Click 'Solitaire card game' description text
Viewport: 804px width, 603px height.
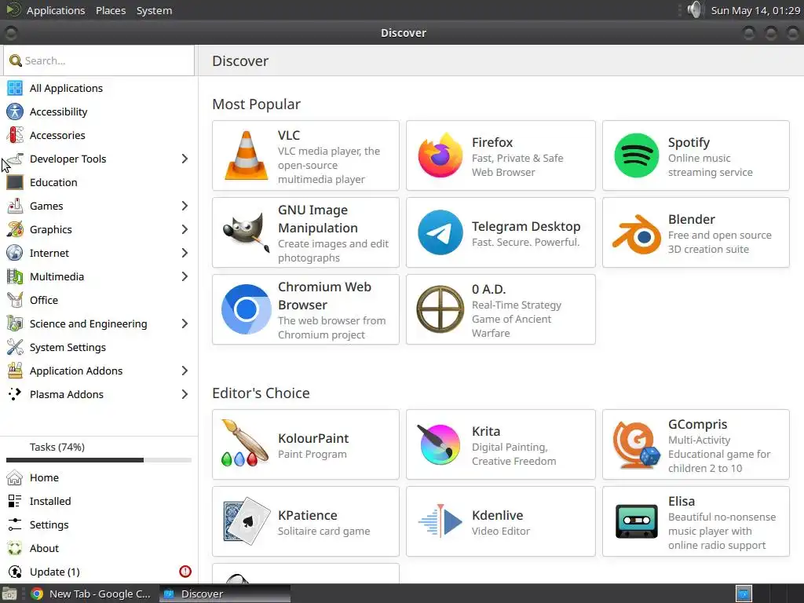pos(323,532)
